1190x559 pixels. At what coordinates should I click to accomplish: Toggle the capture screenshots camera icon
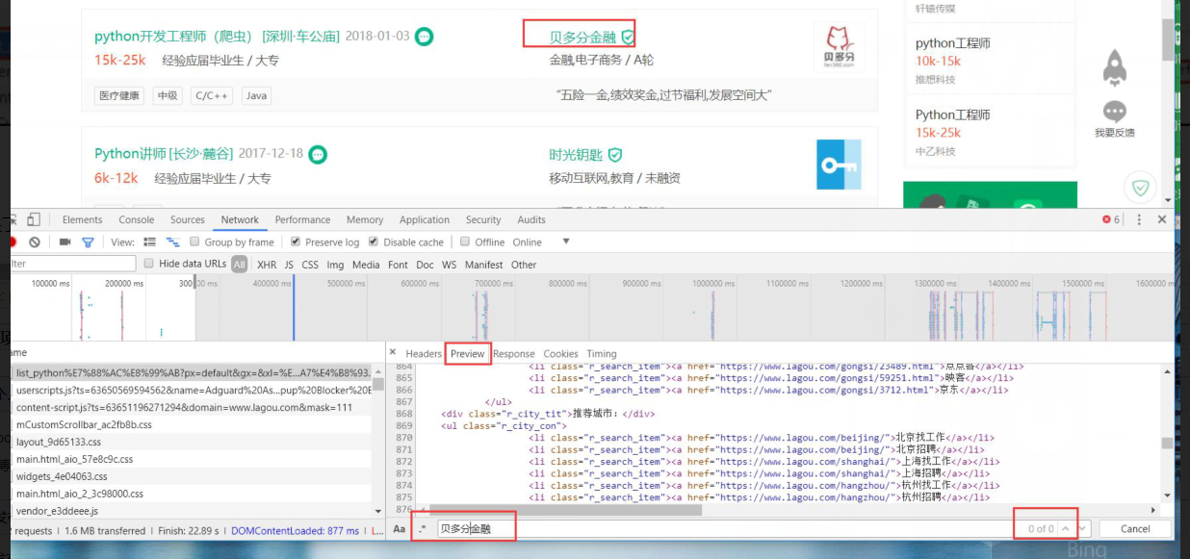coord(65,242)
